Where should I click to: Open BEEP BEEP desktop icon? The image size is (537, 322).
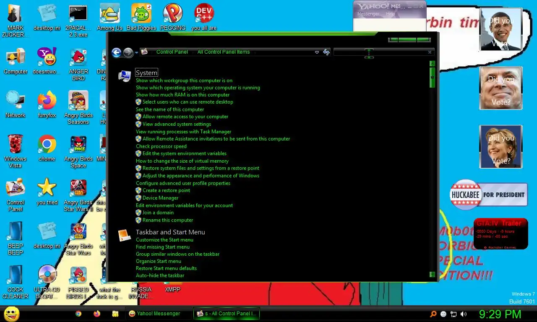coord(16,239)
